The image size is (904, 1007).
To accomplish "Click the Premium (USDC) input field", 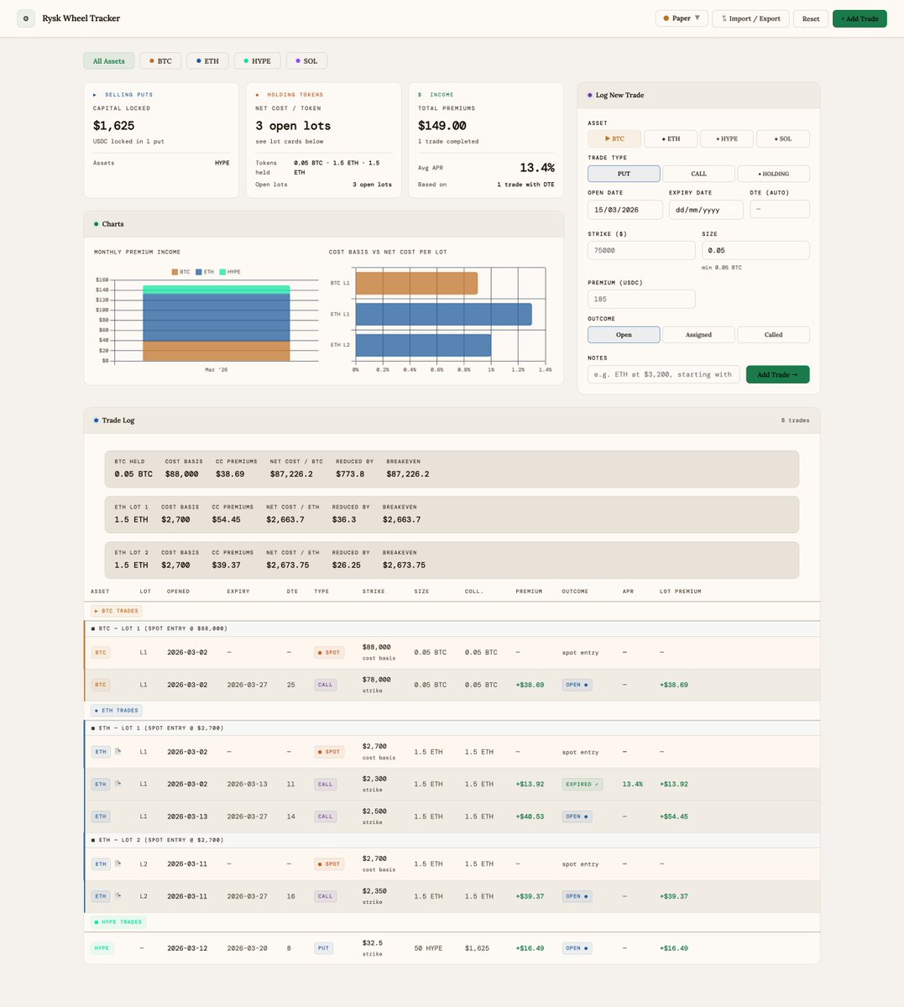I will (641, 299).
